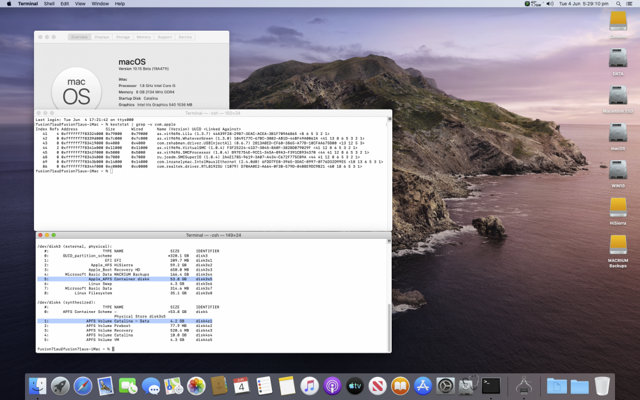Click the as.vit9696.Lilu kext line
This screenshot has height=400, width=640.
pos(182,134)
